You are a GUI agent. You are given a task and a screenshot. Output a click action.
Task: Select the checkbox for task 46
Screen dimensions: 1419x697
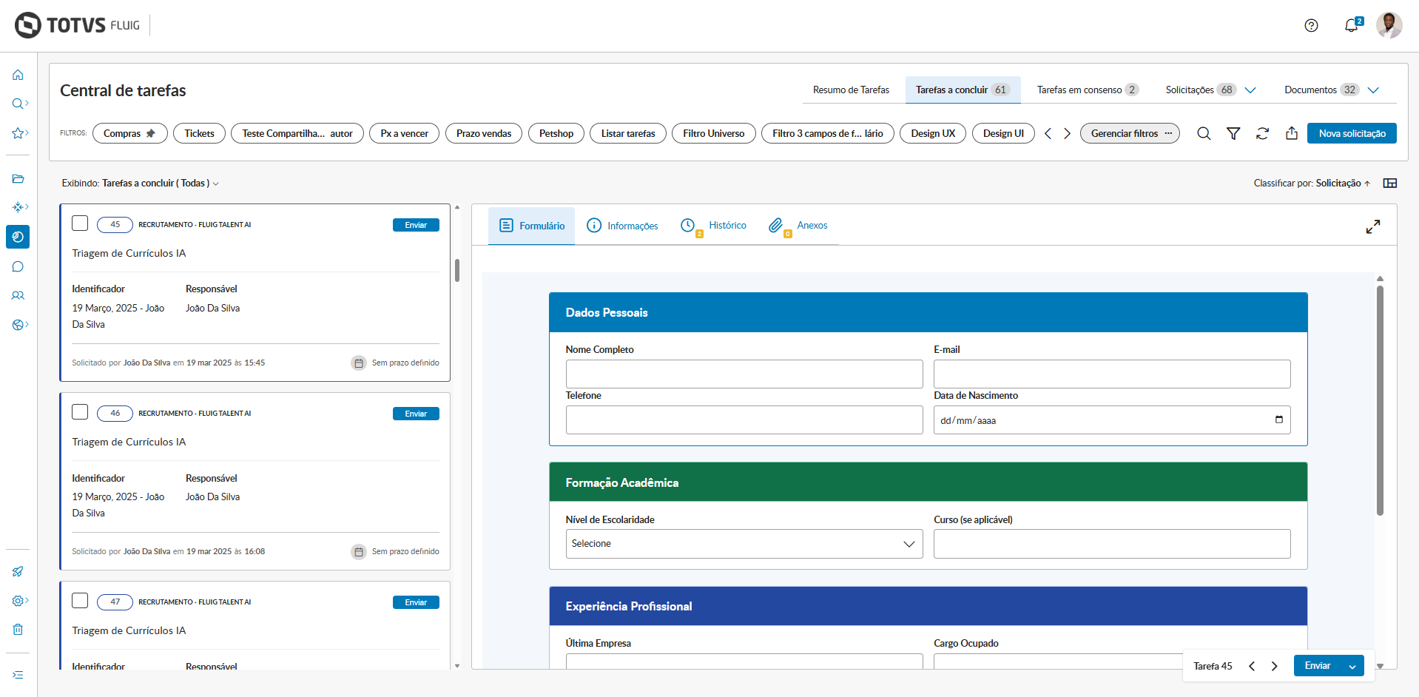click(80, 411)
